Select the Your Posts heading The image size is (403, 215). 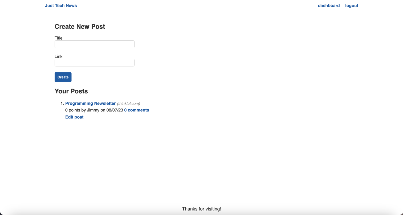pos(71,91)
